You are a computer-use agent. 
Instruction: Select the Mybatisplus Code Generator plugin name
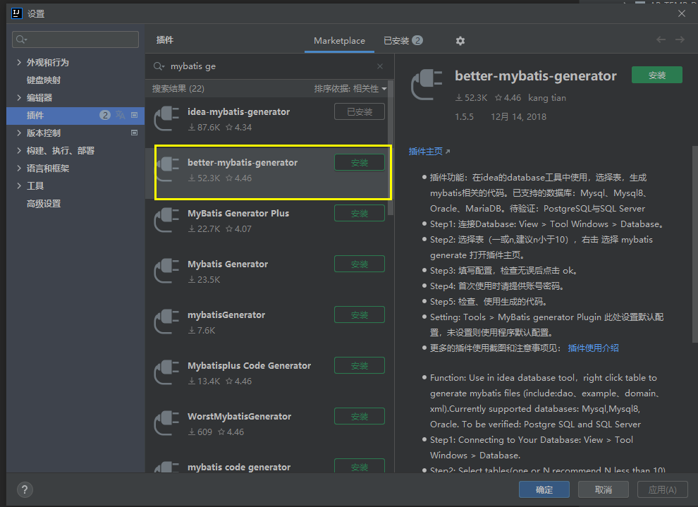(x=250, y=365)
